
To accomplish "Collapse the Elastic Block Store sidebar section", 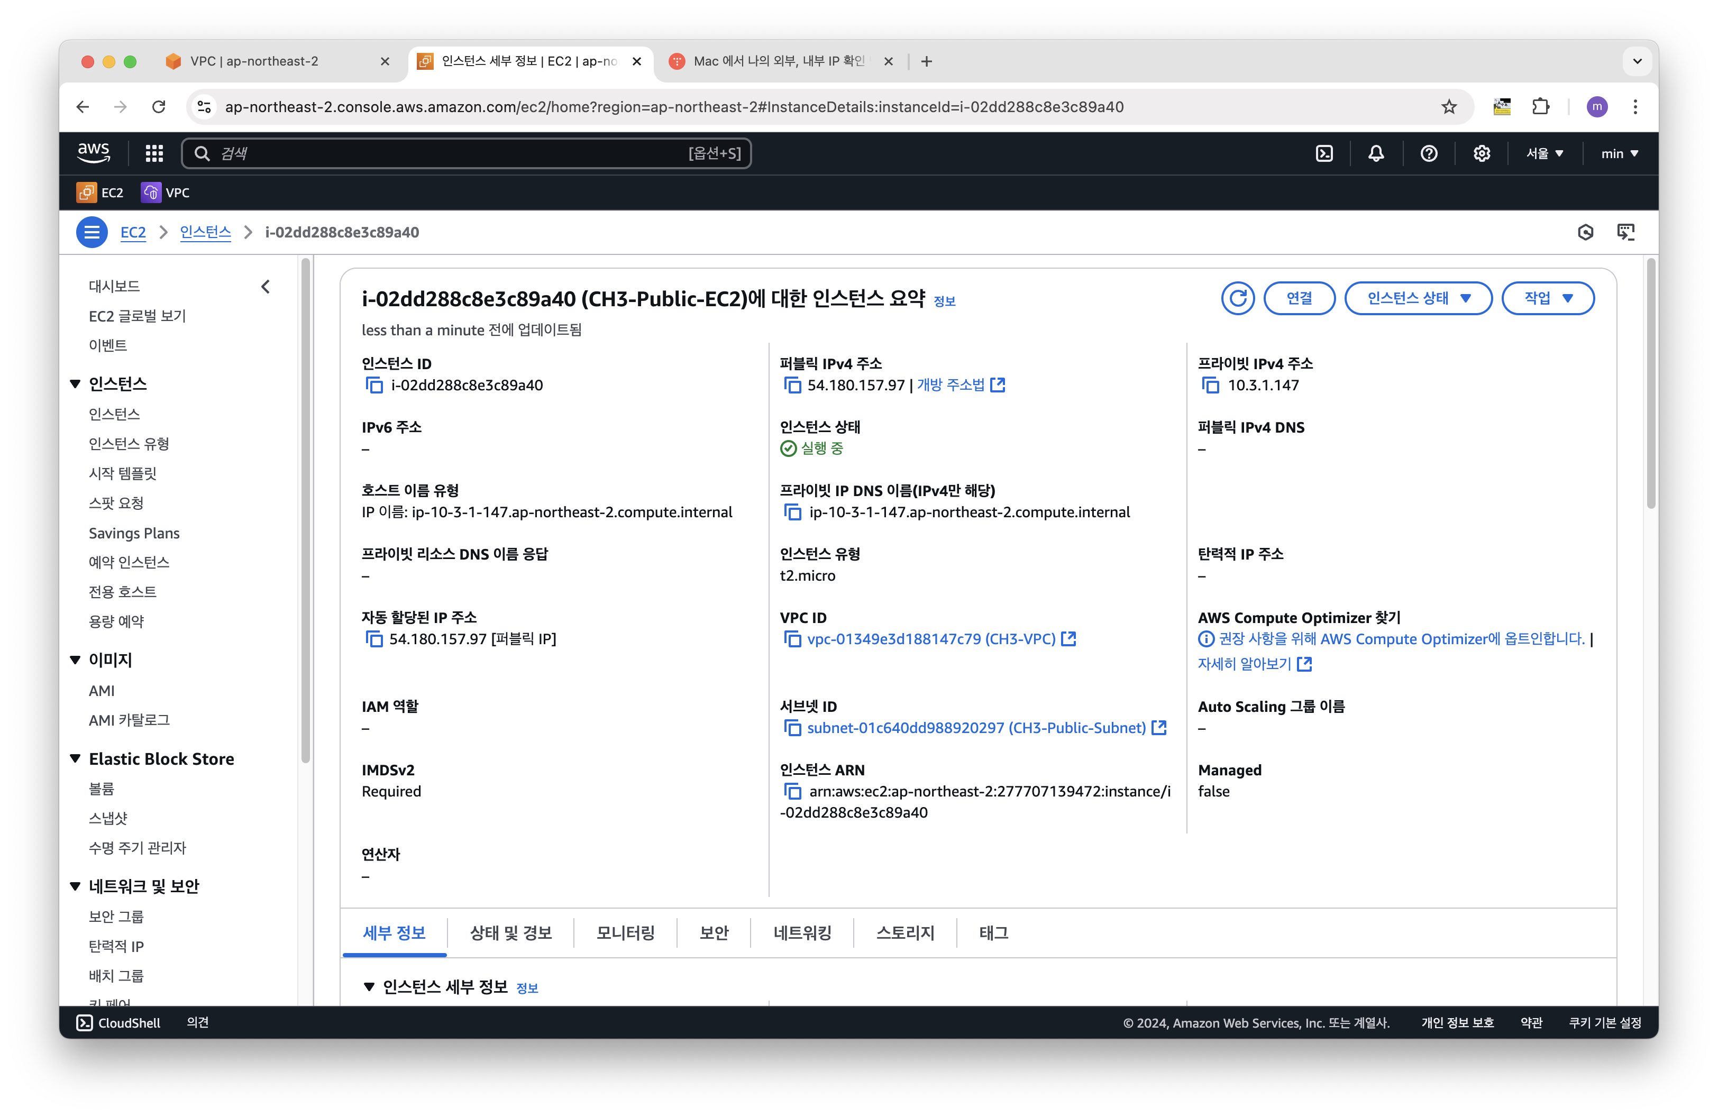I will (75, 758).
